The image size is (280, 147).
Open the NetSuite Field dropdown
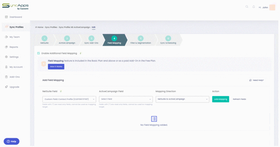69,99
